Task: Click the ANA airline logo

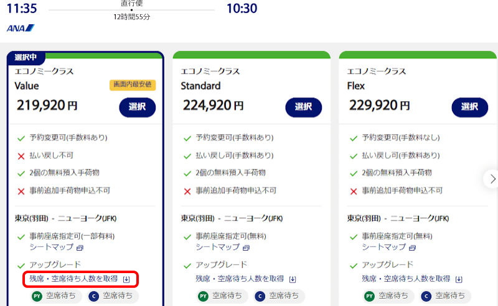Action: 21,28
